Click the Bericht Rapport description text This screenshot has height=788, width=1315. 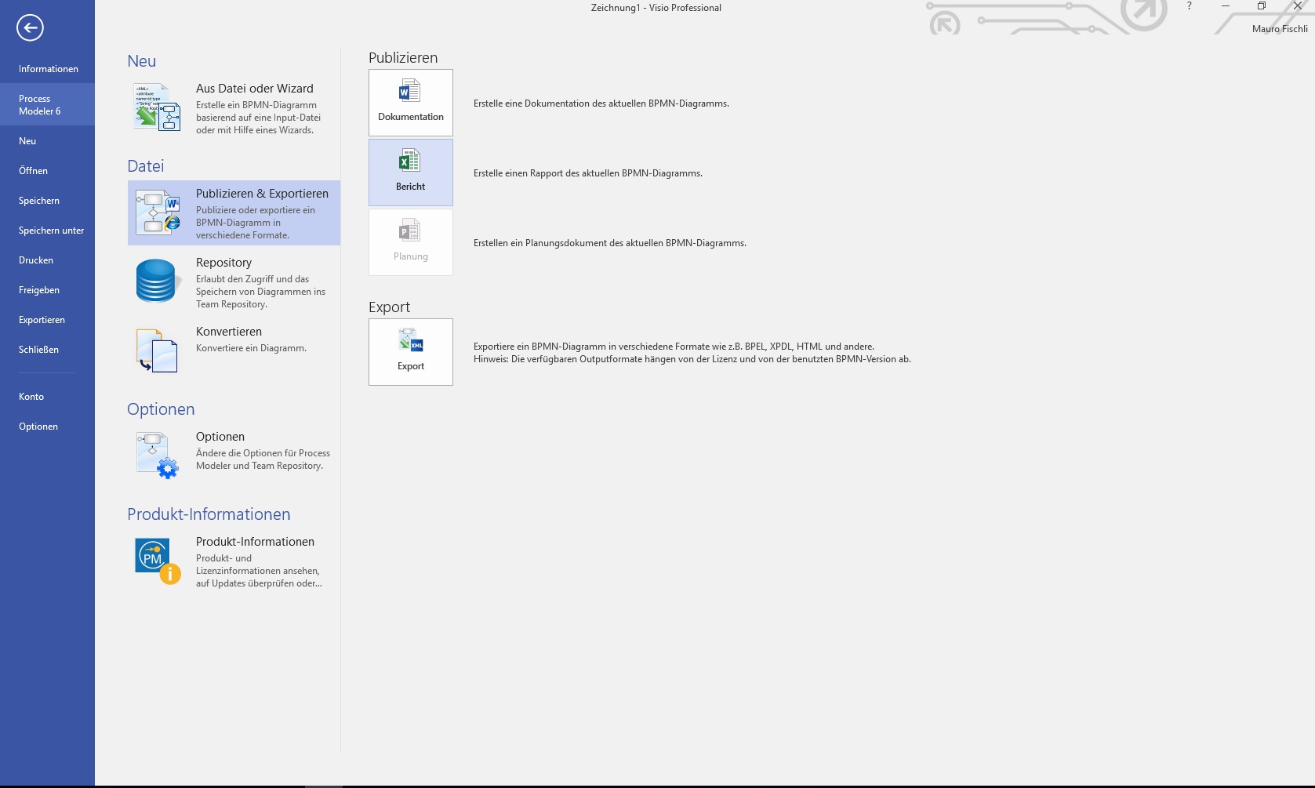pyautogui.click(x=588, y=173)
